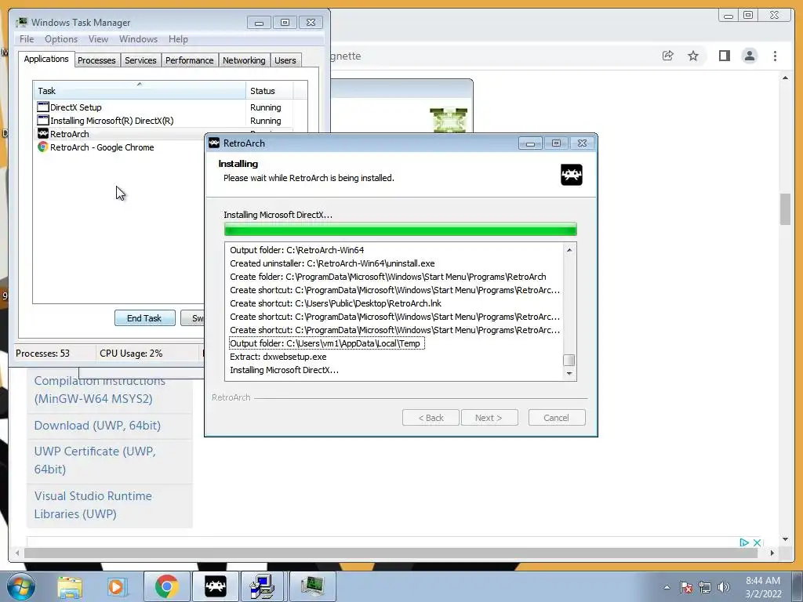Open the Windows Start menu orb
The width and height of the screenshot is (803, 602).
[x=21, y=586]
